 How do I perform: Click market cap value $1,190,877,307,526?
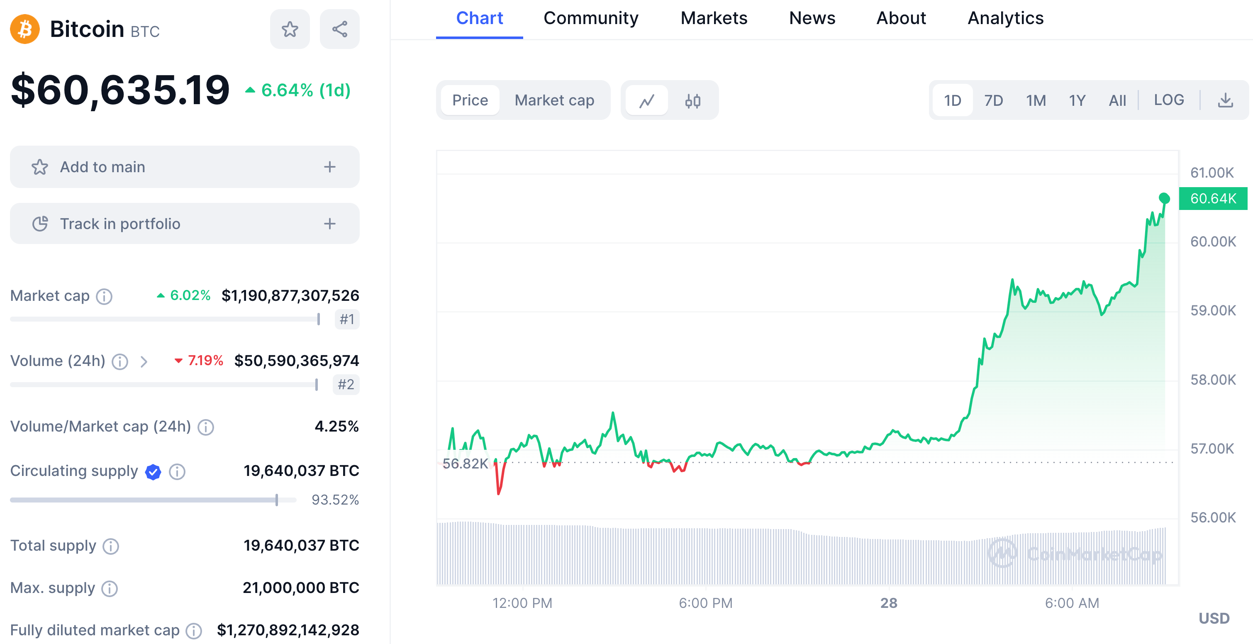pos(290,296)
